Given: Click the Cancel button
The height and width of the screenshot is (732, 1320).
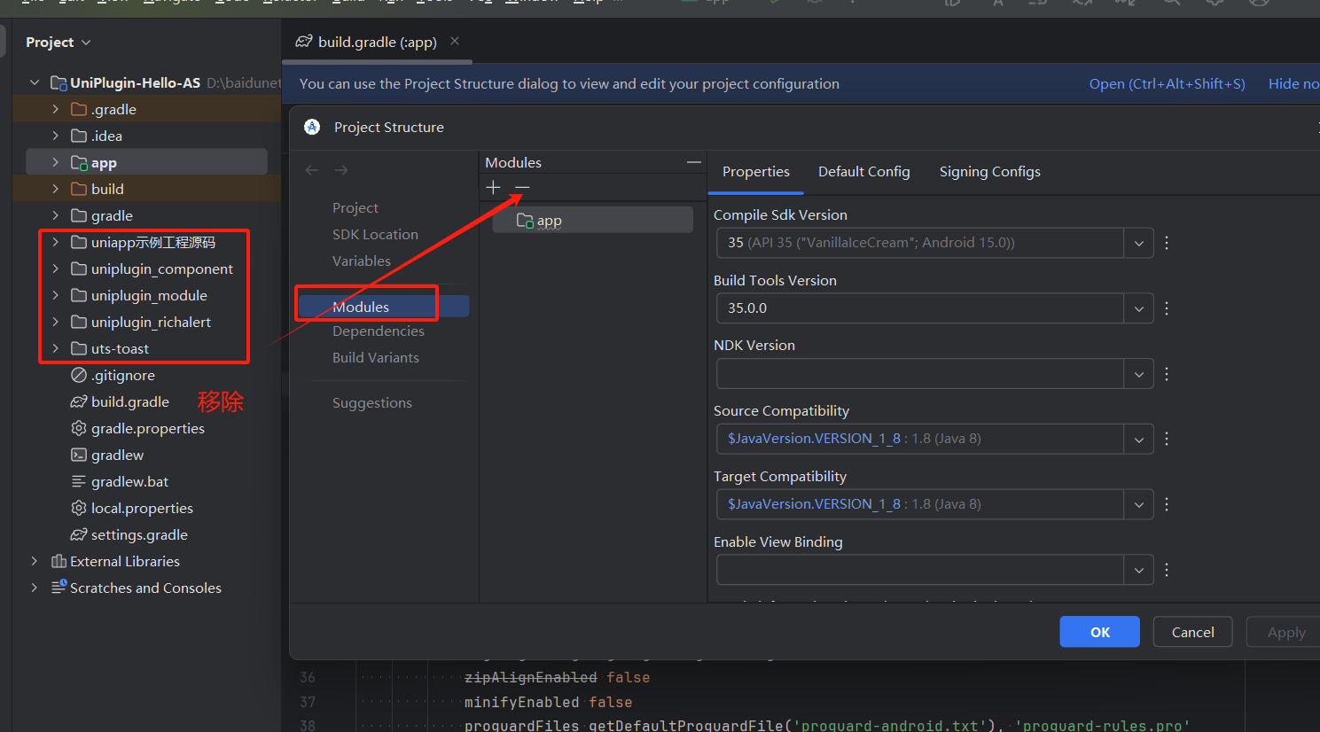Looking at the screenshot, I should 1193,632.
